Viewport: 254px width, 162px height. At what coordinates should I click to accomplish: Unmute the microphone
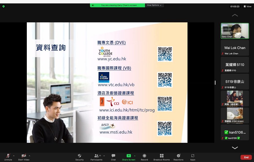click(x=8, y=156)
